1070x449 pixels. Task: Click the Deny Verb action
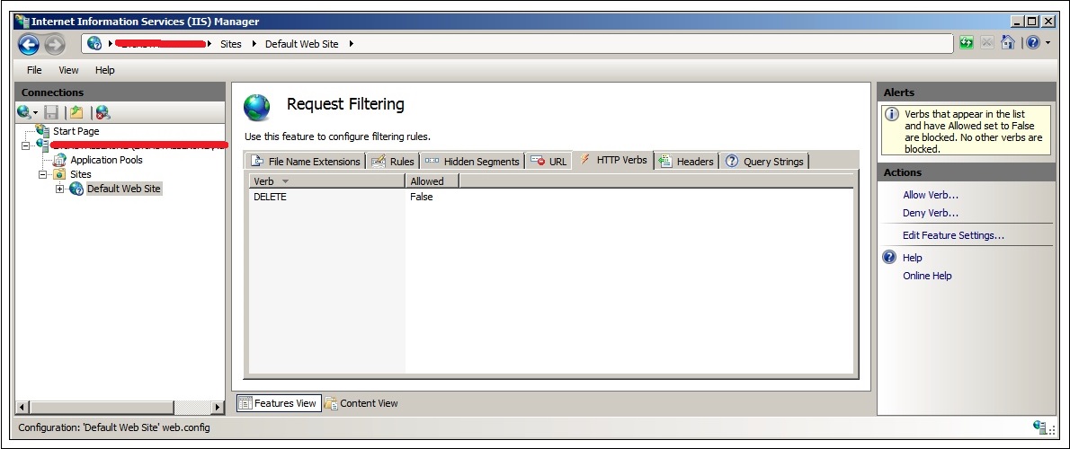click(930, 213)
